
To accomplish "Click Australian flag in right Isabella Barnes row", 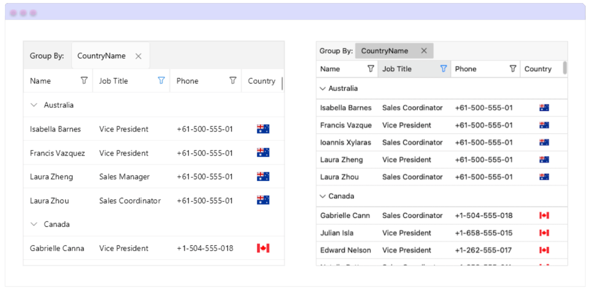I will [544, 108].
